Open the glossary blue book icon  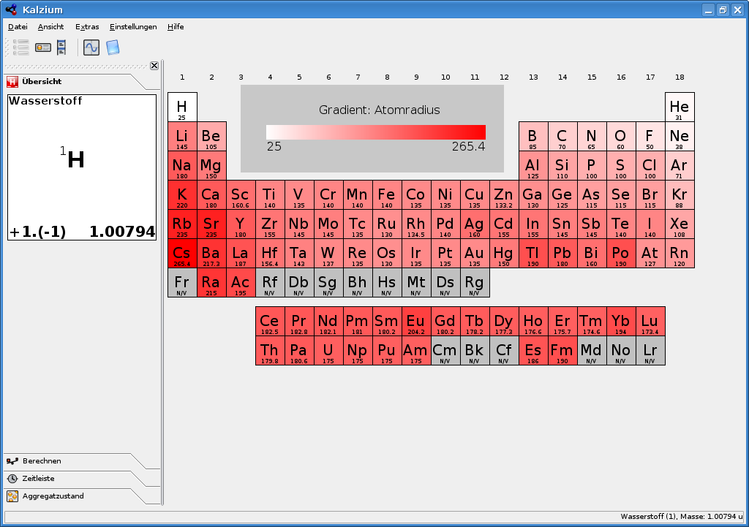pyautogui.click(x=113, y=48)
